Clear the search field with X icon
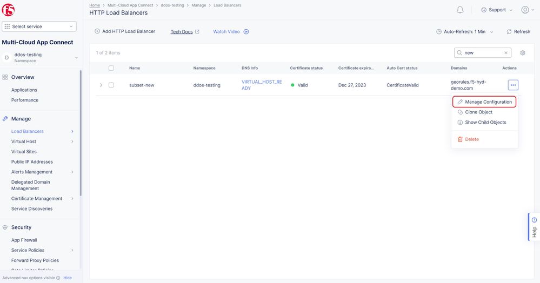Screen dimensions: 540x283 506,53
